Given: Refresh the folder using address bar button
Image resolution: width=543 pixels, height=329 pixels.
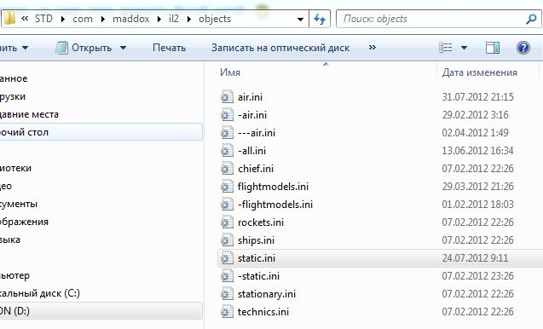Looking at the screenshot, I should (320, 19).
